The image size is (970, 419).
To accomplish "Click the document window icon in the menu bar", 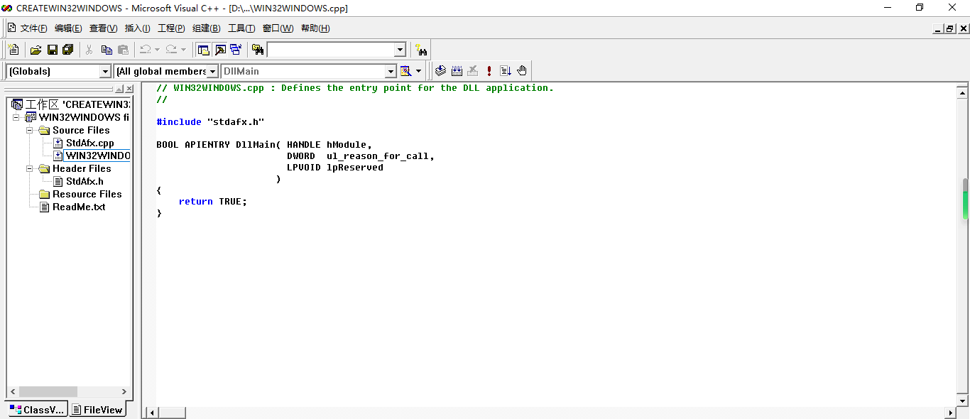I will tap(11, 28).
